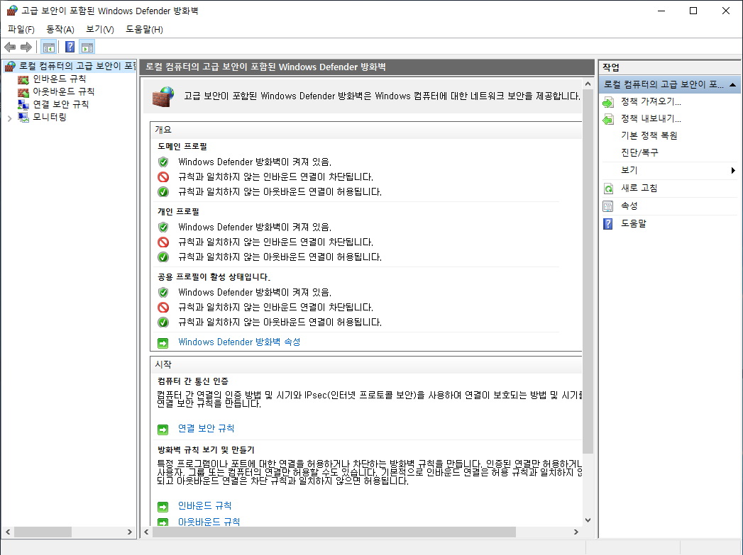Click the 모니터링 tree icon
743x555 pixels.
pyautogui.click(x=23, y=118)
